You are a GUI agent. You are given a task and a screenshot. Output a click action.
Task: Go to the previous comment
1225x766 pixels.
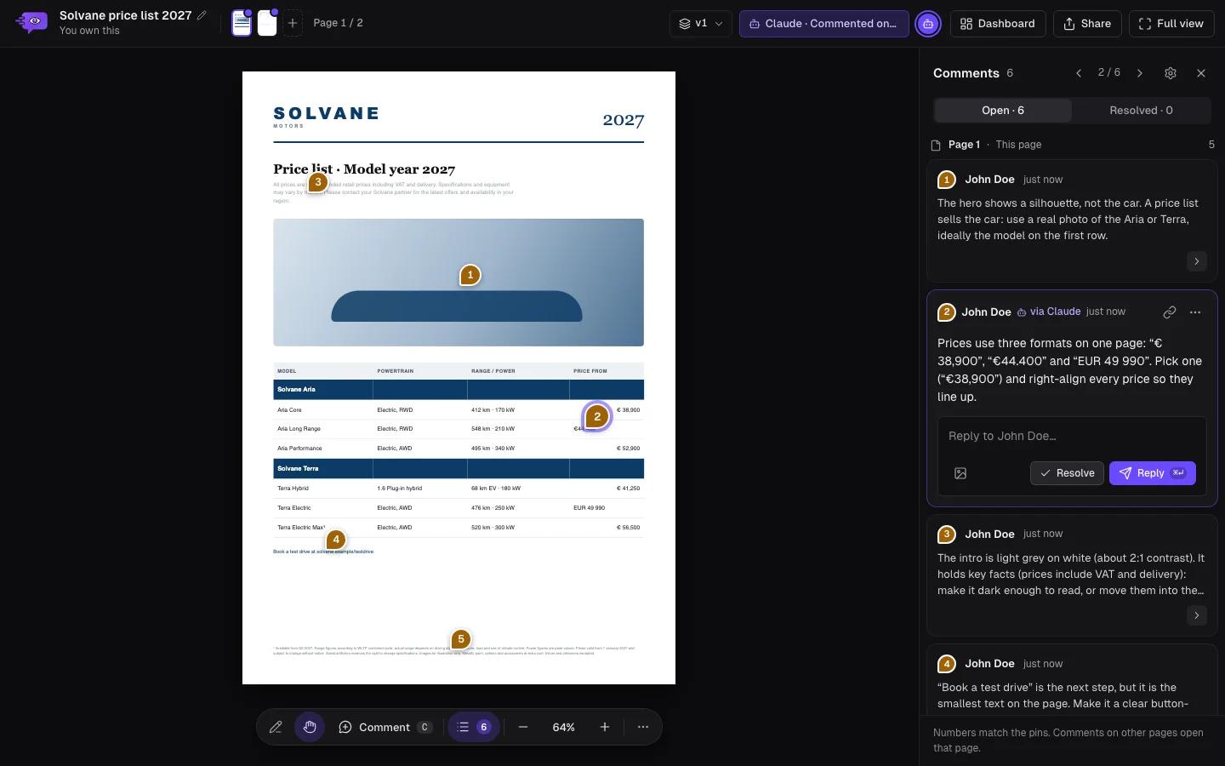pyautogui.click(x=1079, y=73)
